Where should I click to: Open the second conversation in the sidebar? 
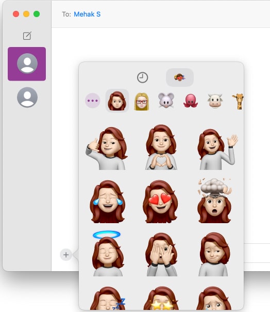27,97
